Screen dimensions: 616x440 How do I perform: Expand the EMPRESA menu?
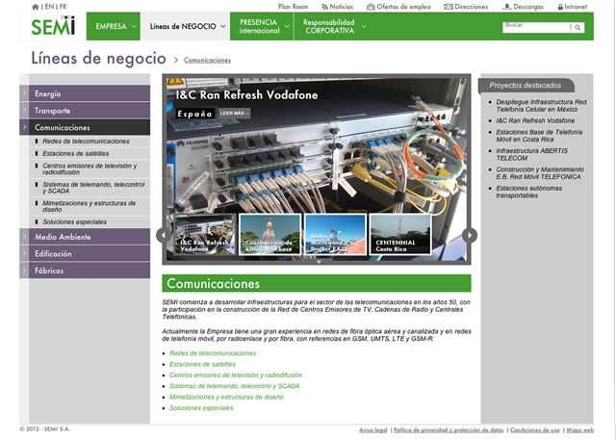point(114,26)
